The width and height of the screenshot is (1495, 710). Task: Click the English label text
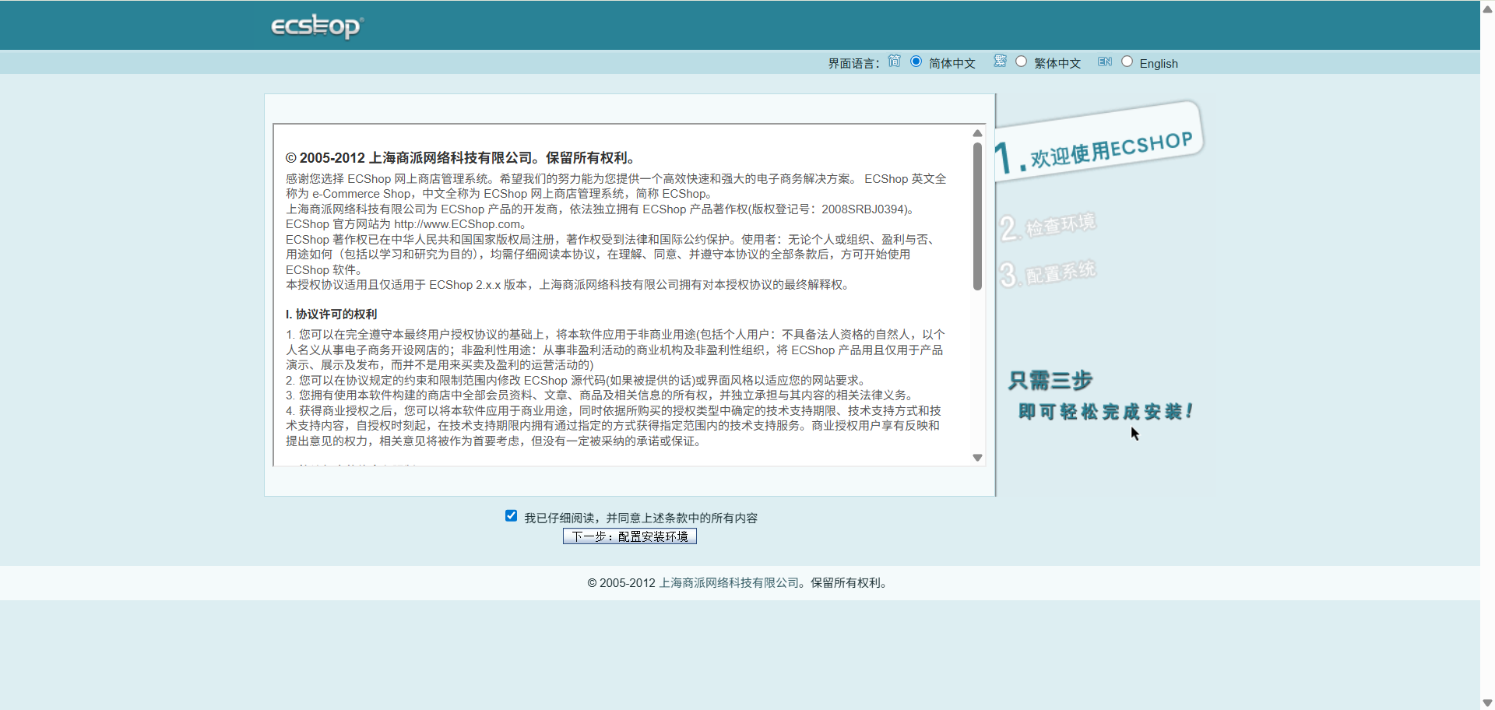pyautogui.click(x=1159, y=64)
